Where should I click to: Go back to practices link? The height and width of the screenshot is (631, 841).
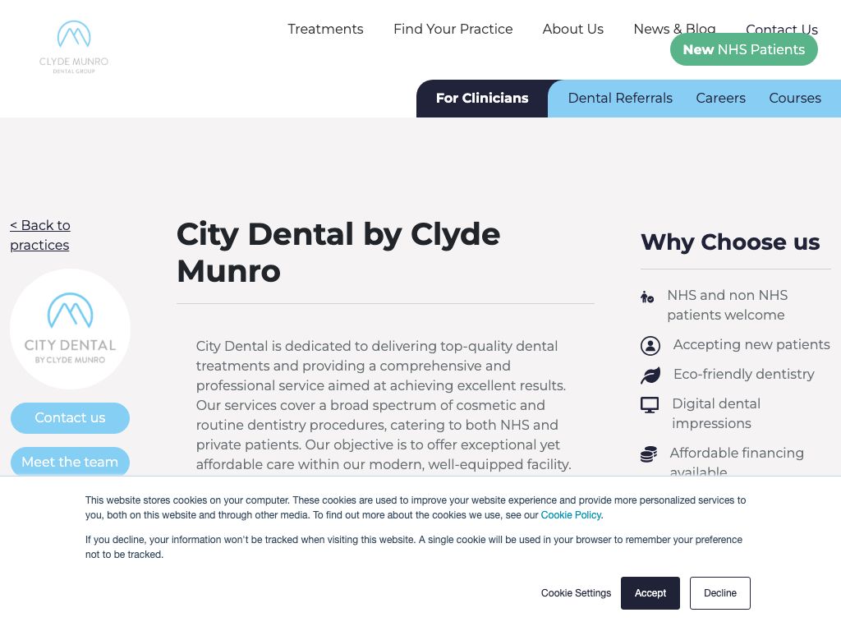(40, 235)
